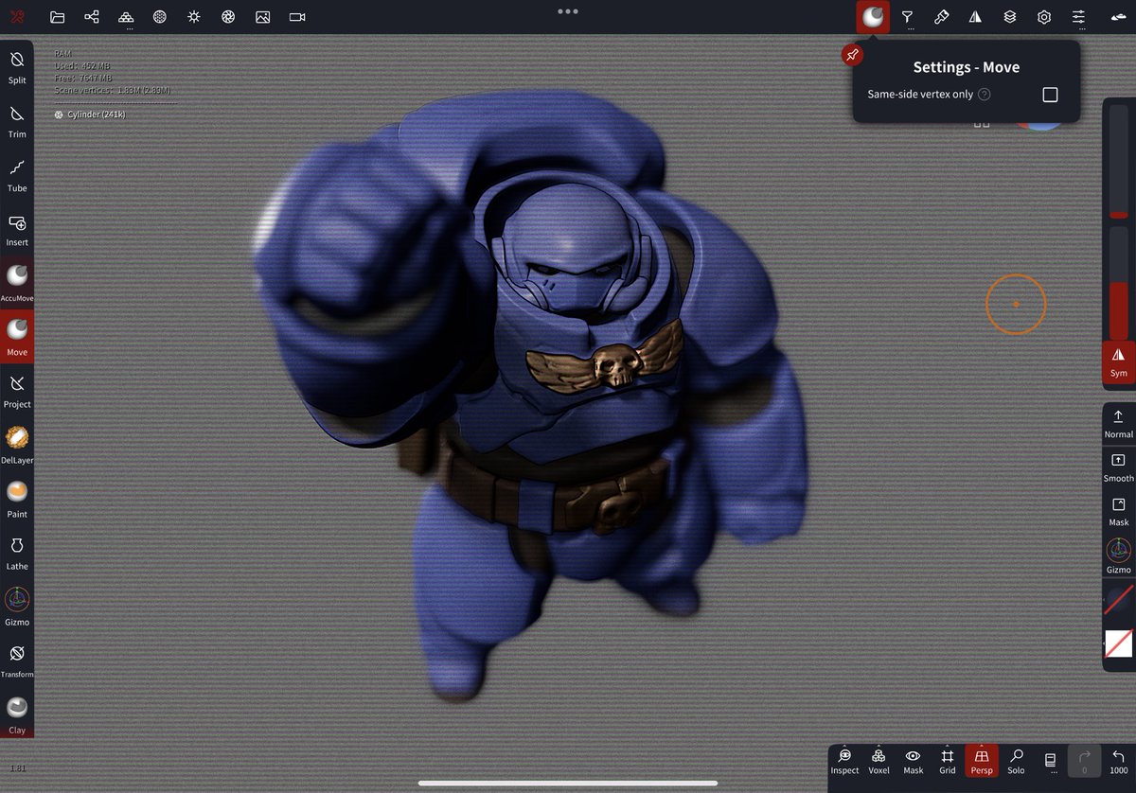Click the redo arrow button
Screen dimensions: 1136x793
[x=1085, y=761]
